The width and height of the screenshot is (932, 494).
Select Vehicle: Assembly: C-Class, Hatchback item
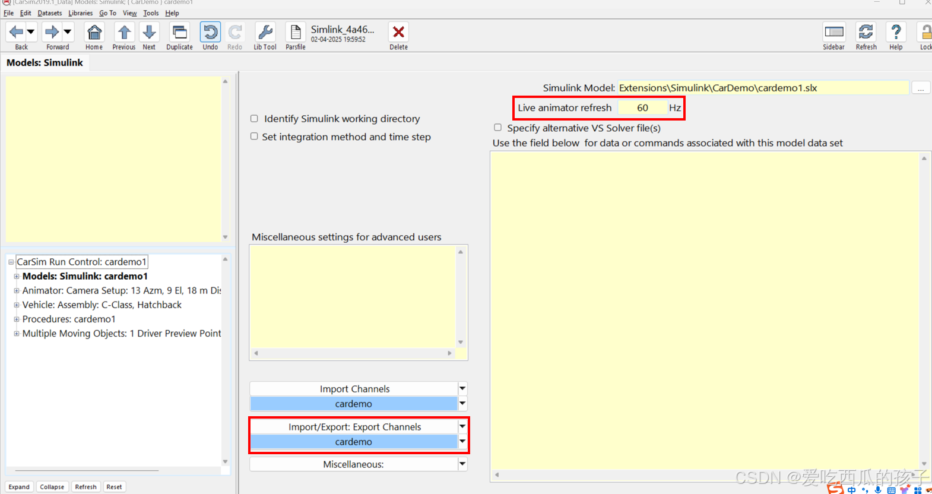102,305
